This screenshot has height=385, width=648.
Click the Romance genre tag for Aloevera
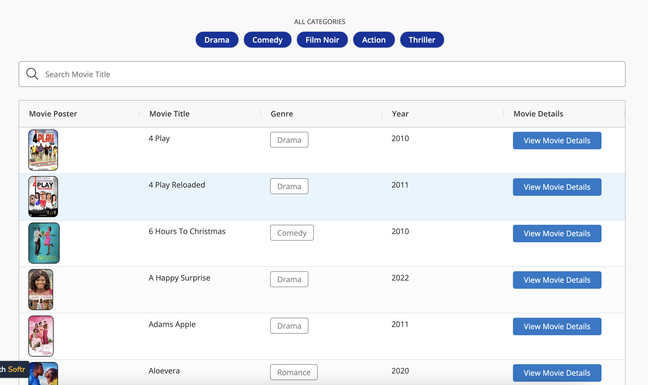click(x=294, y=372)
